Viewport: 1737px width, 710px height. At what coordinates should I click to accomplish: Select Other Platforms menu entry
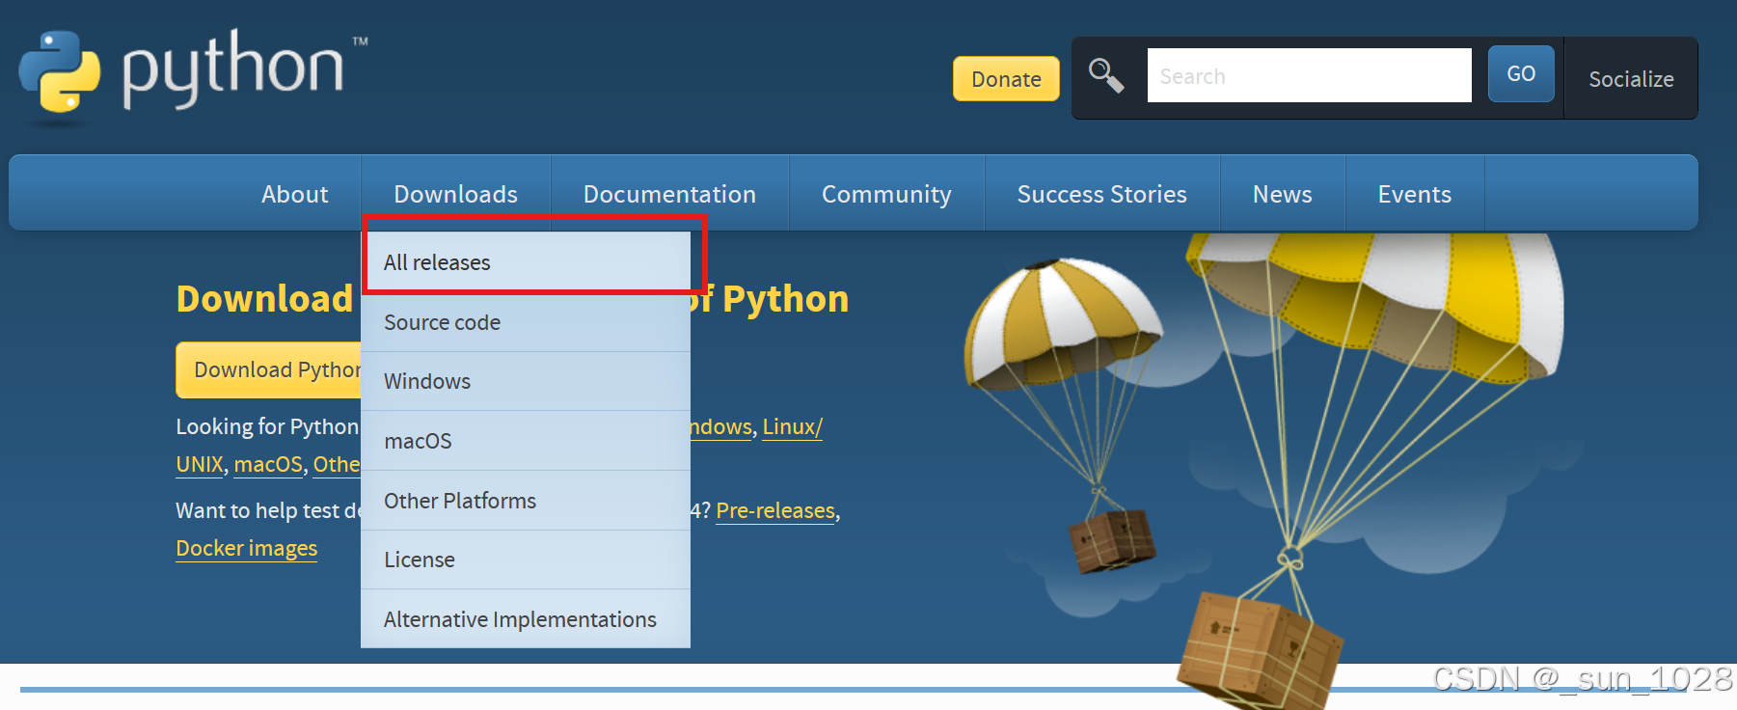526,501
